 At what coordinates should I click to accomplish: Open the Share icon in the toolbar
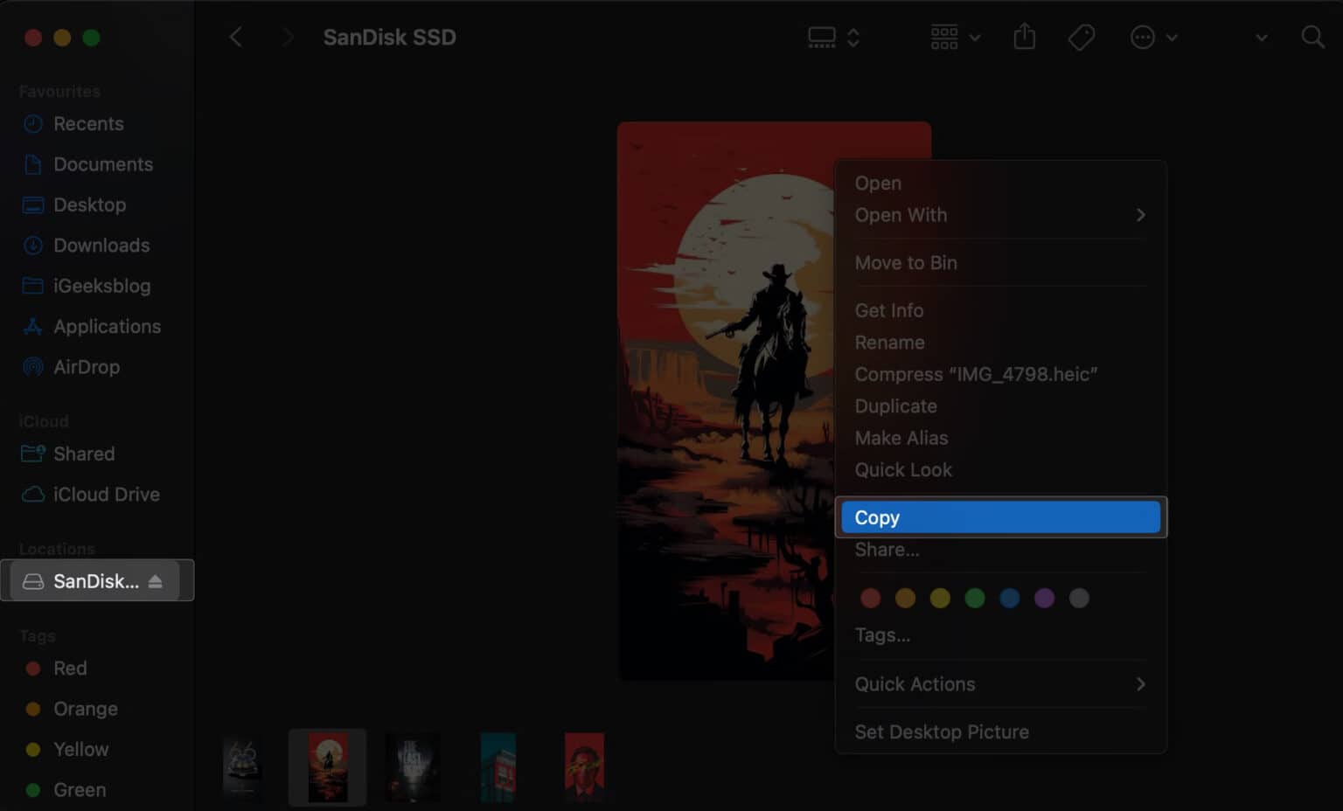(x=1024, y=37)
